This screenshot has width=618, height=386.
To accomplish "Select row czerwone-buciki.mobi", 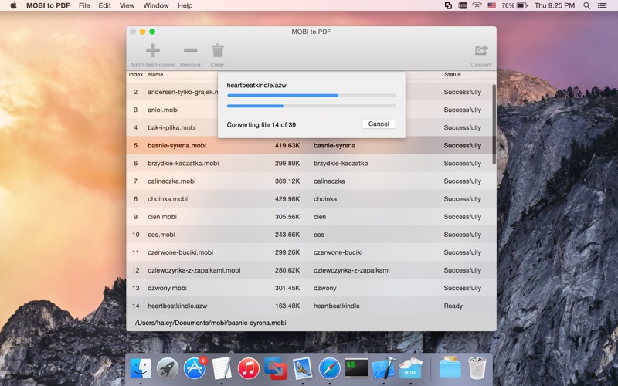I will [310, 252].
